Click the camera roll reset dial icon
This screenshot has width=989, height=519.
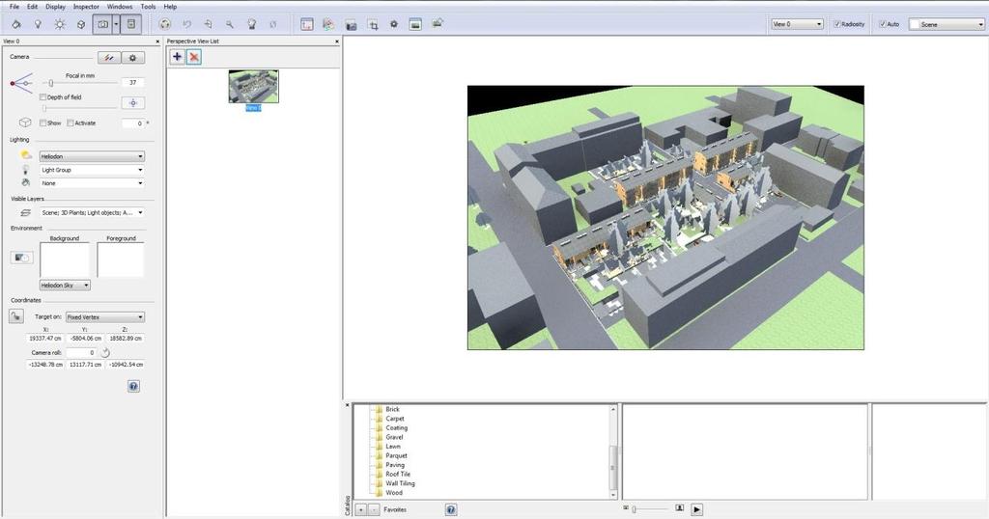[105, 353]
